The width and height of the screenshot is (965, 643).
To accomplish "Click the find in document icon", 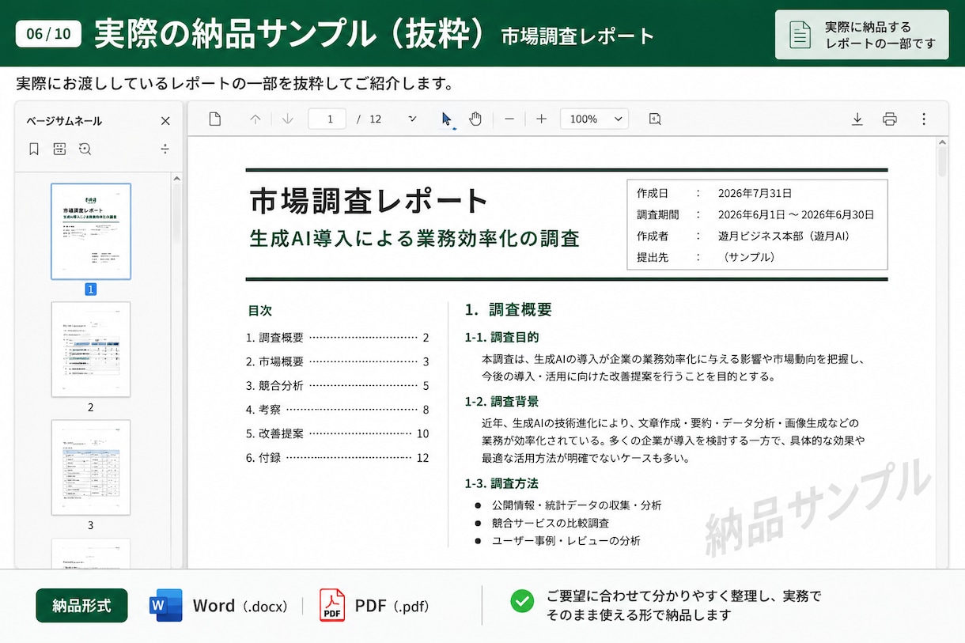I will (655, 119).
